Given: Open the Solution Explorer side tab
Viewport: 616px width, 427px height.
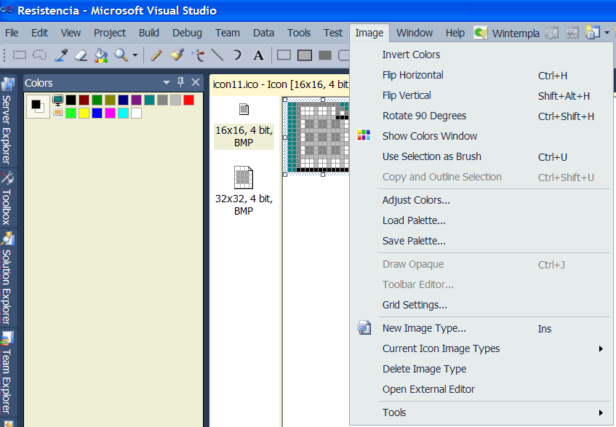Looking at the screenshot, I should (7, 278).
